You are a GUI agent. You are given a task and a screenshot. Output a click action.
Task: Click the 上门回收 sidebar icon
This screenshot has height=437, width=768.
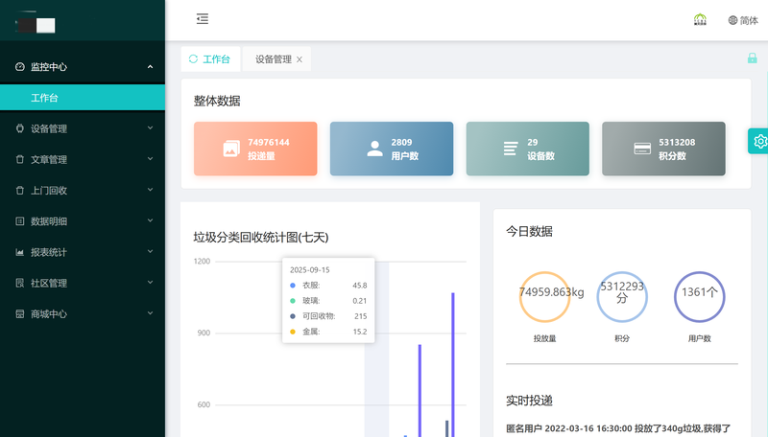[19, 190]
